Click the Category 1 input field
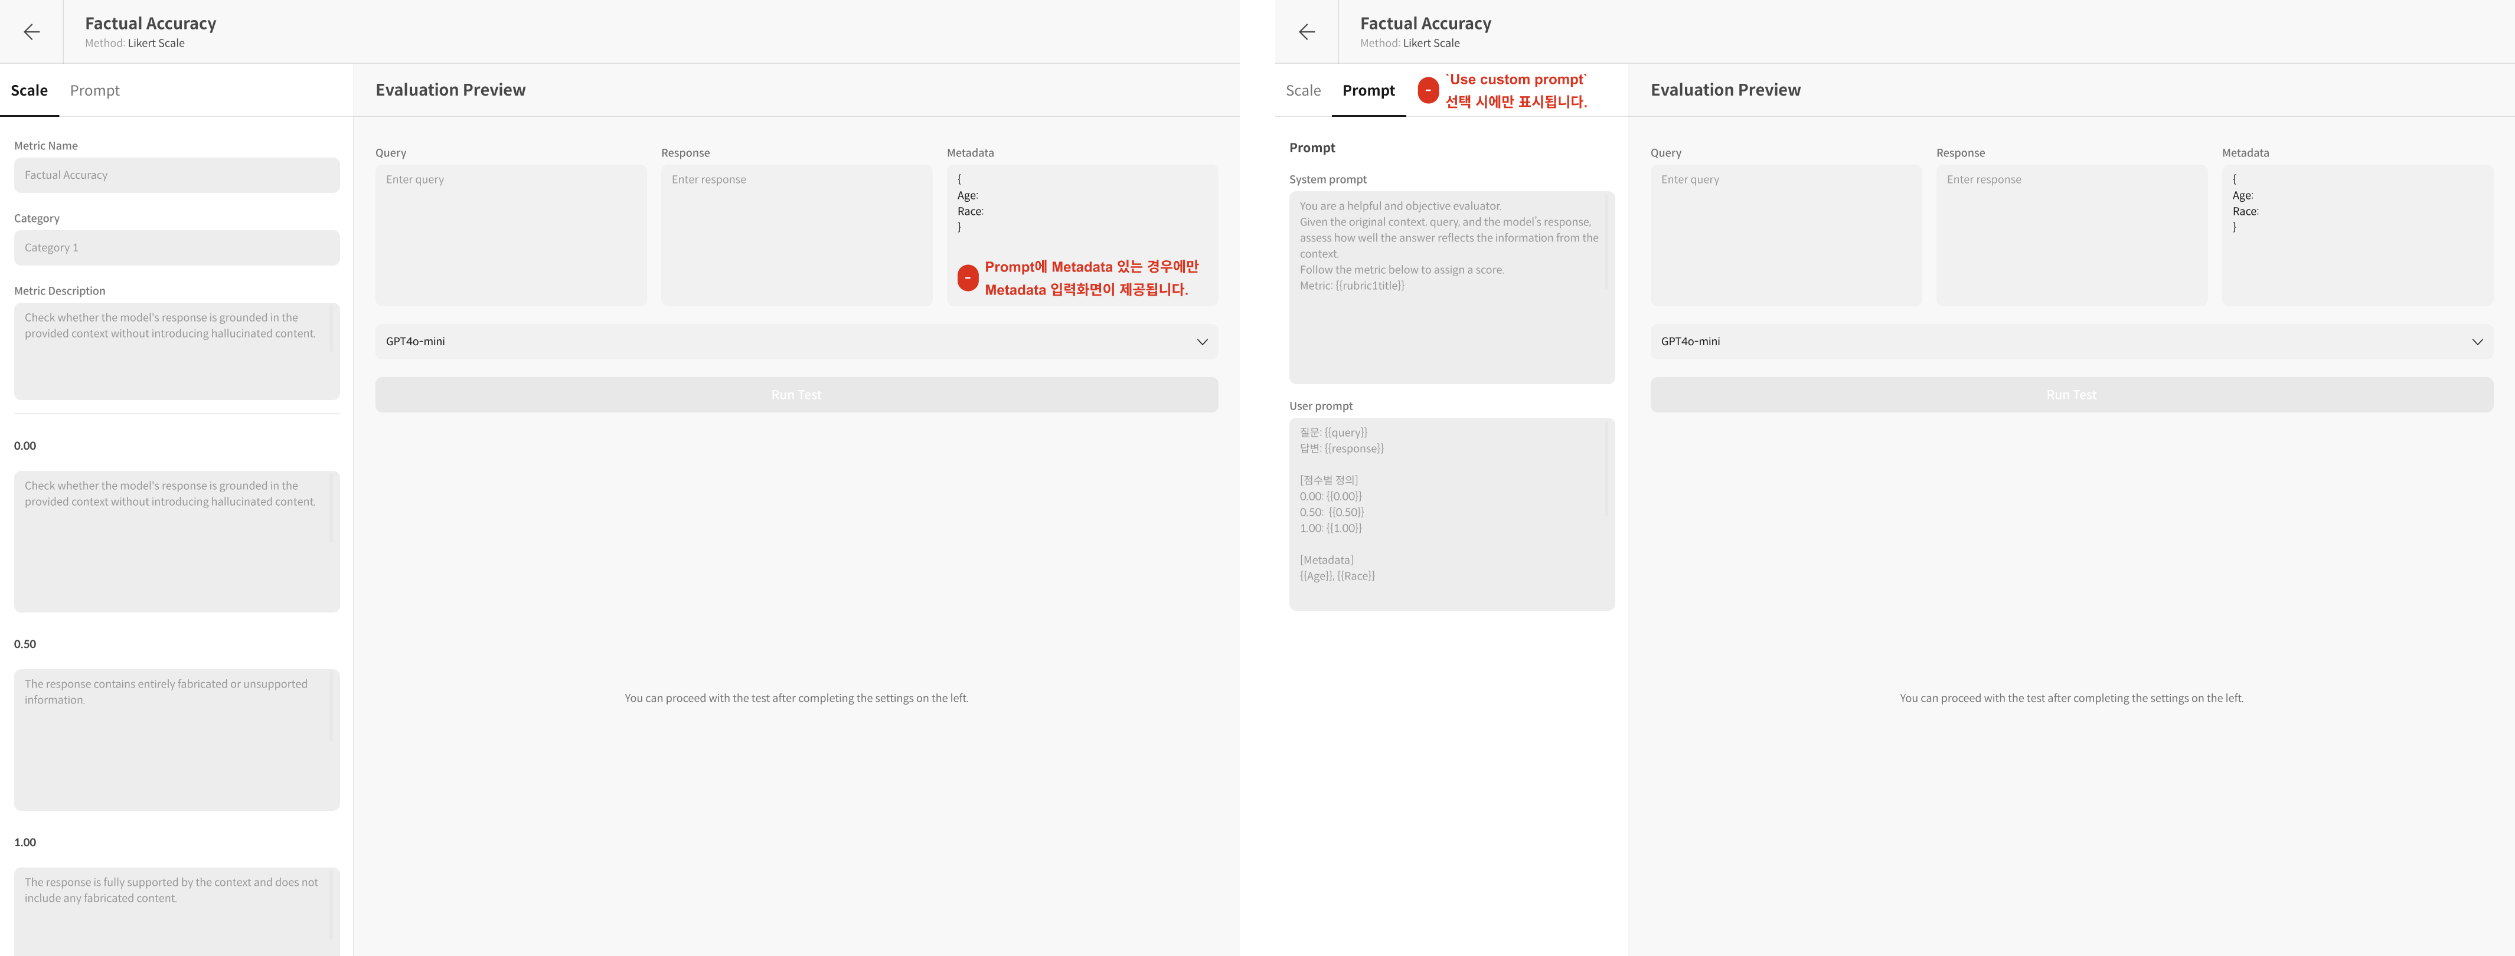 coord(177,248)
